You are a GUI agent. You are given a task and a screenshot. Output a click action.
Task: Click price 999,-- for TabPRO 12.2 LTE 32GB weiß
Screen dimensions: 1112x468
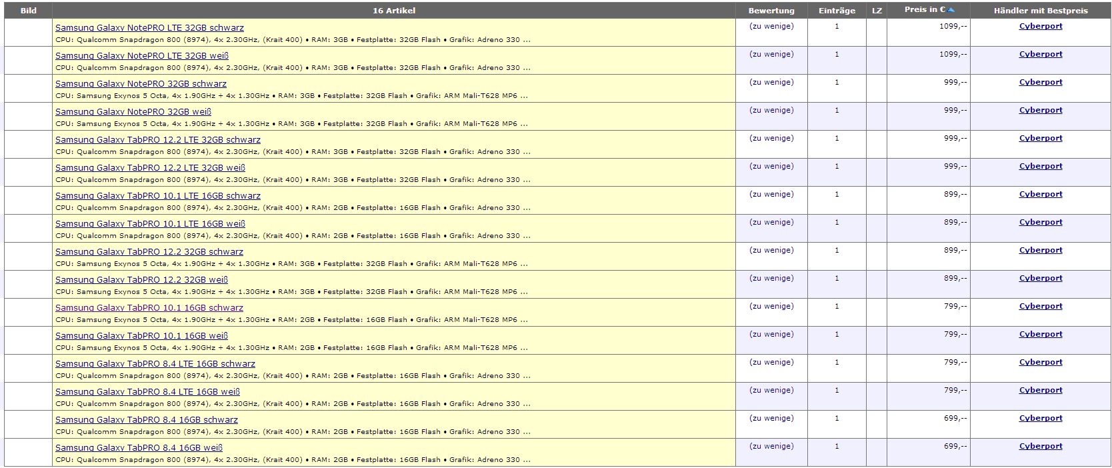955,167
